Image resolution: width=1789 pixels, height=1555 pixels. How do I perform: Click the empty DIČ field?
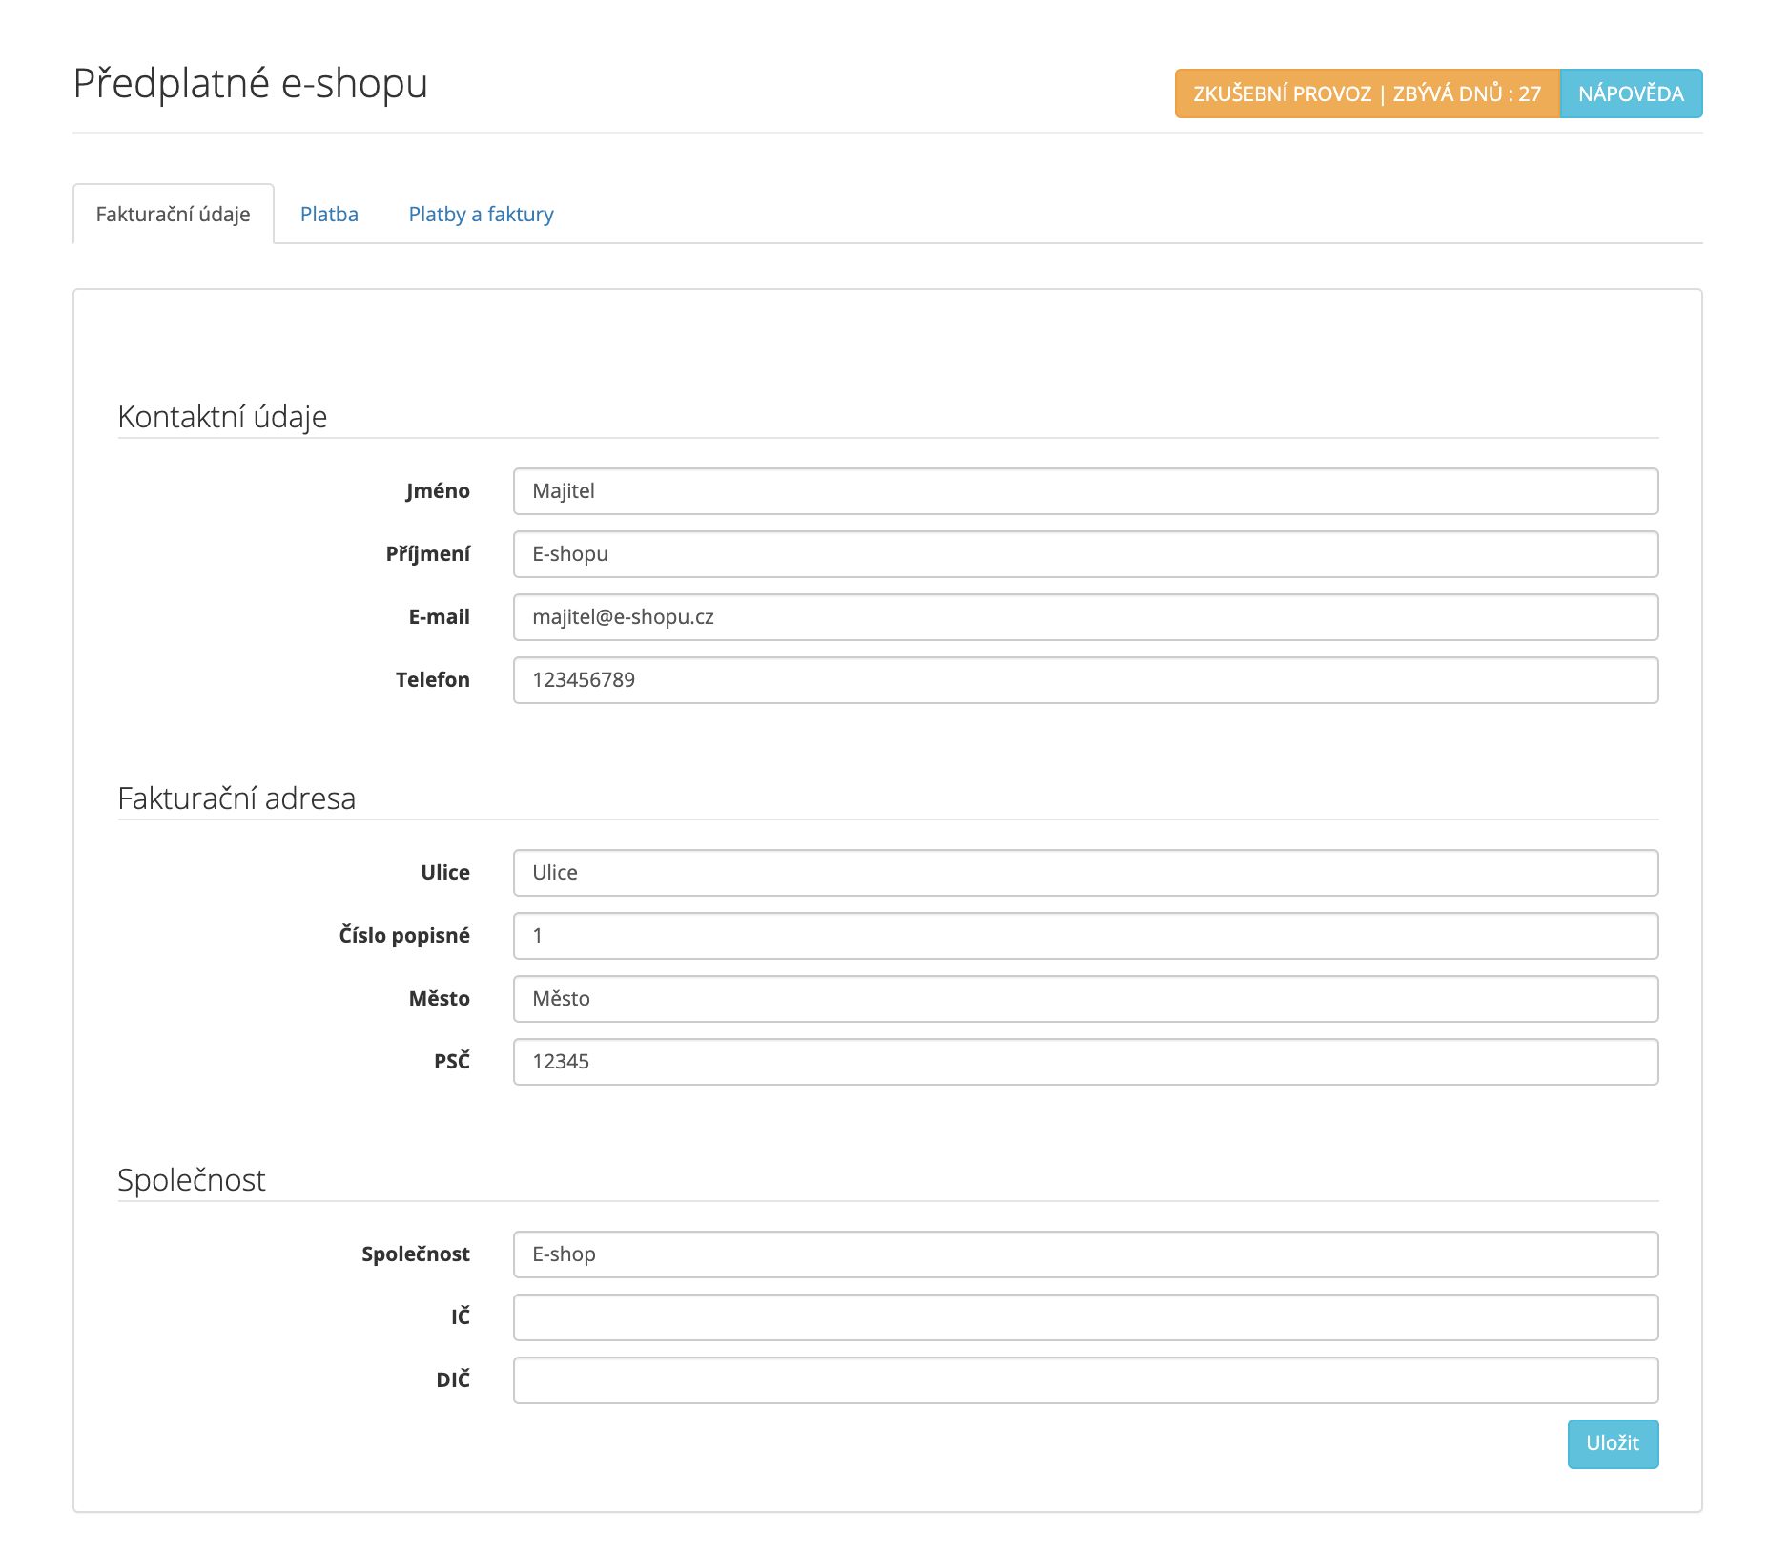tap(1085, 1380)
